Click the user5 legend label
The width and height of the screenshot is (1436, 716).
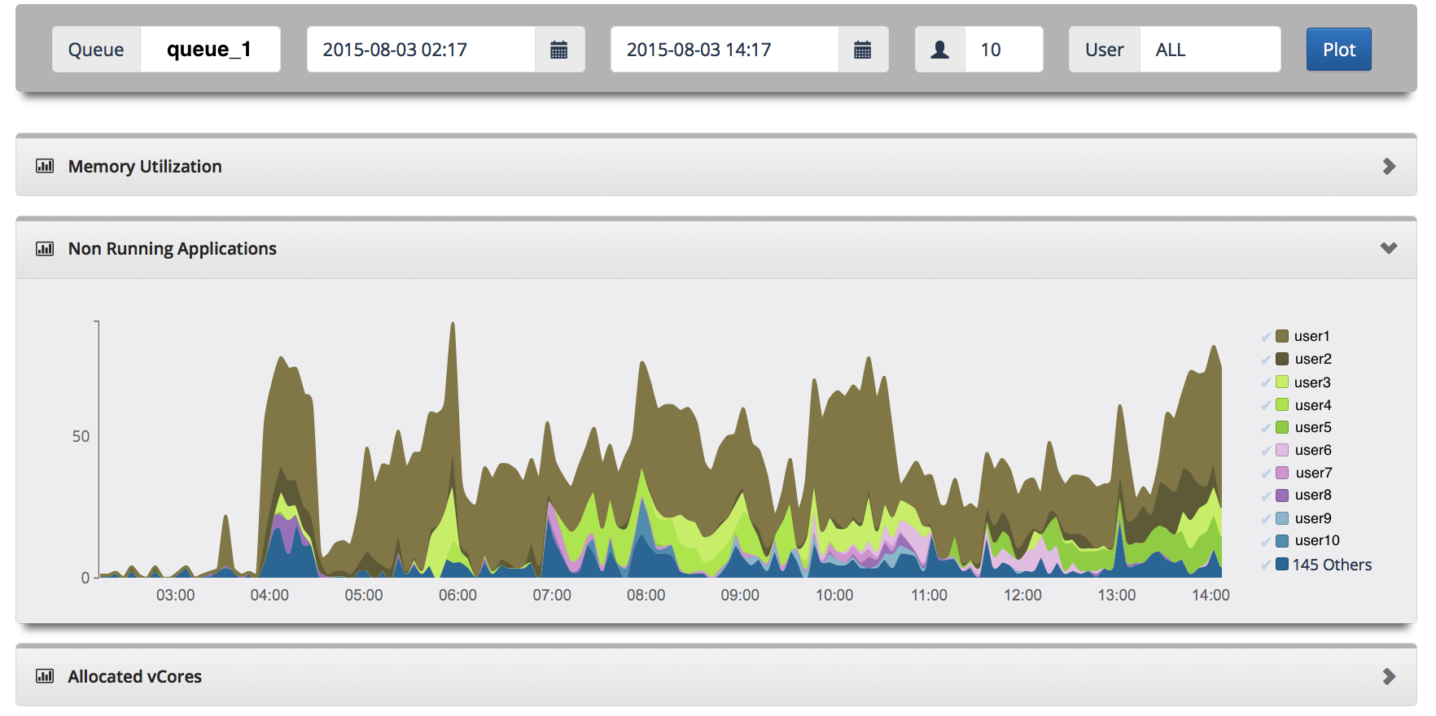pyautogui.click(x=1313, y=427)
